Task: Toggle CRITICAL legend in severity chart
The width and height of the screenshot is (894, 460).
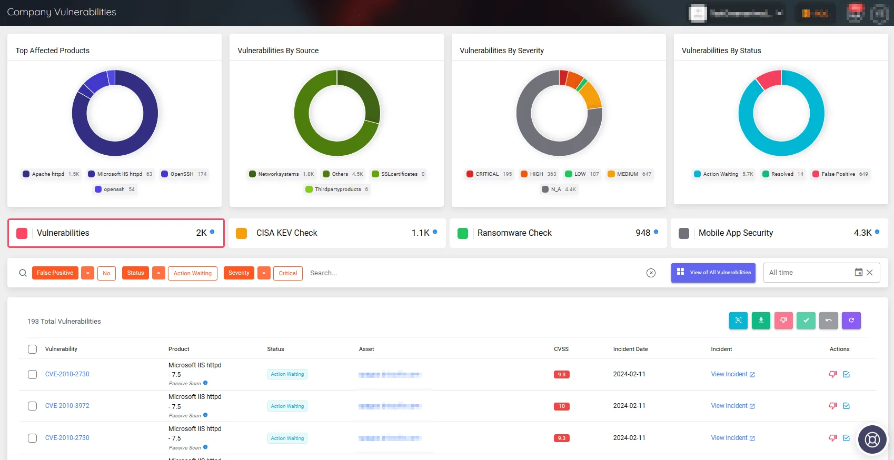Action: tap(489, 174)
